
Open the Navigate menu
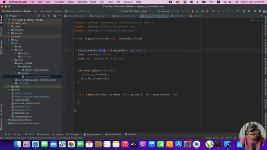pyautogui.click(x=59, y=2)
